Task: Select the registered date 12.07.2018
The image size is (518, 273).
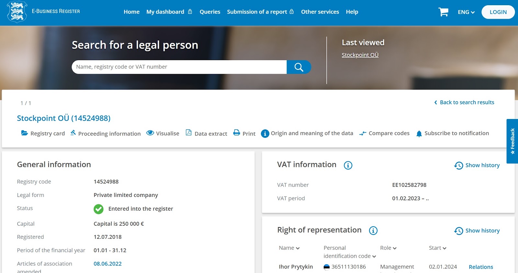Action: coord(107,237)
